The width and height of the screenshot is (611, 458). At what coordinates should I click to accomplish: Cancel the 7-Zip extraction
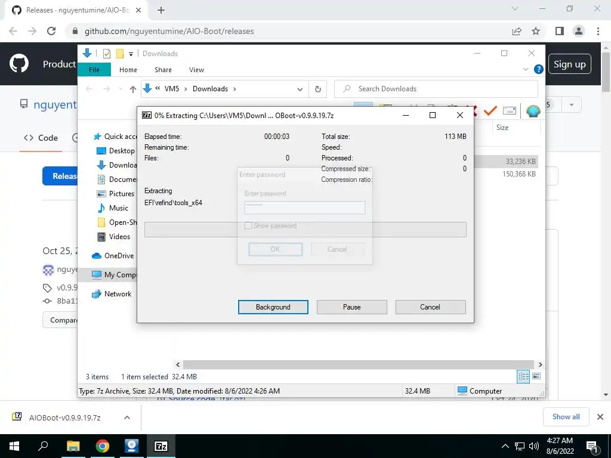pyautogui.click(x=430, y=307)
